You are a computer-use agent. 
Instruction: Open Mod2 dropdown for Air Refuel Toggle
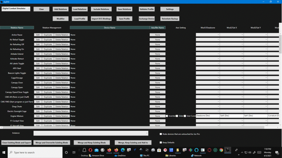(232, 39)
